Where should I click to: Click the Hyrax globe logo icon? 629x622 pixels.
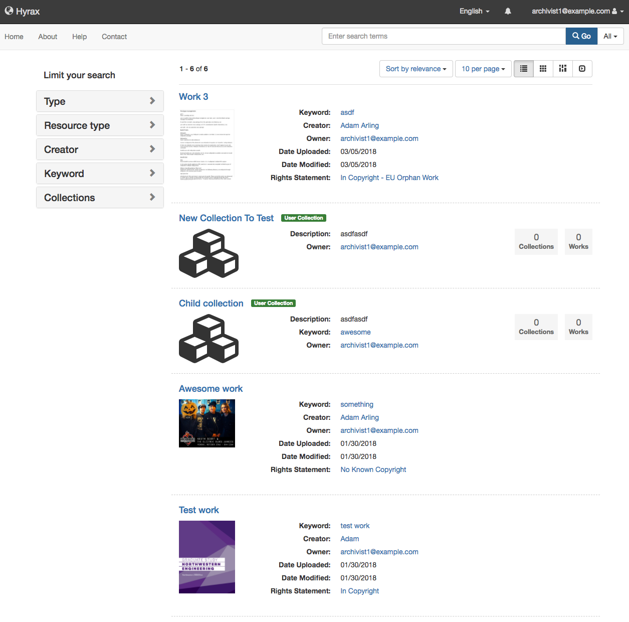coord(9,11)
